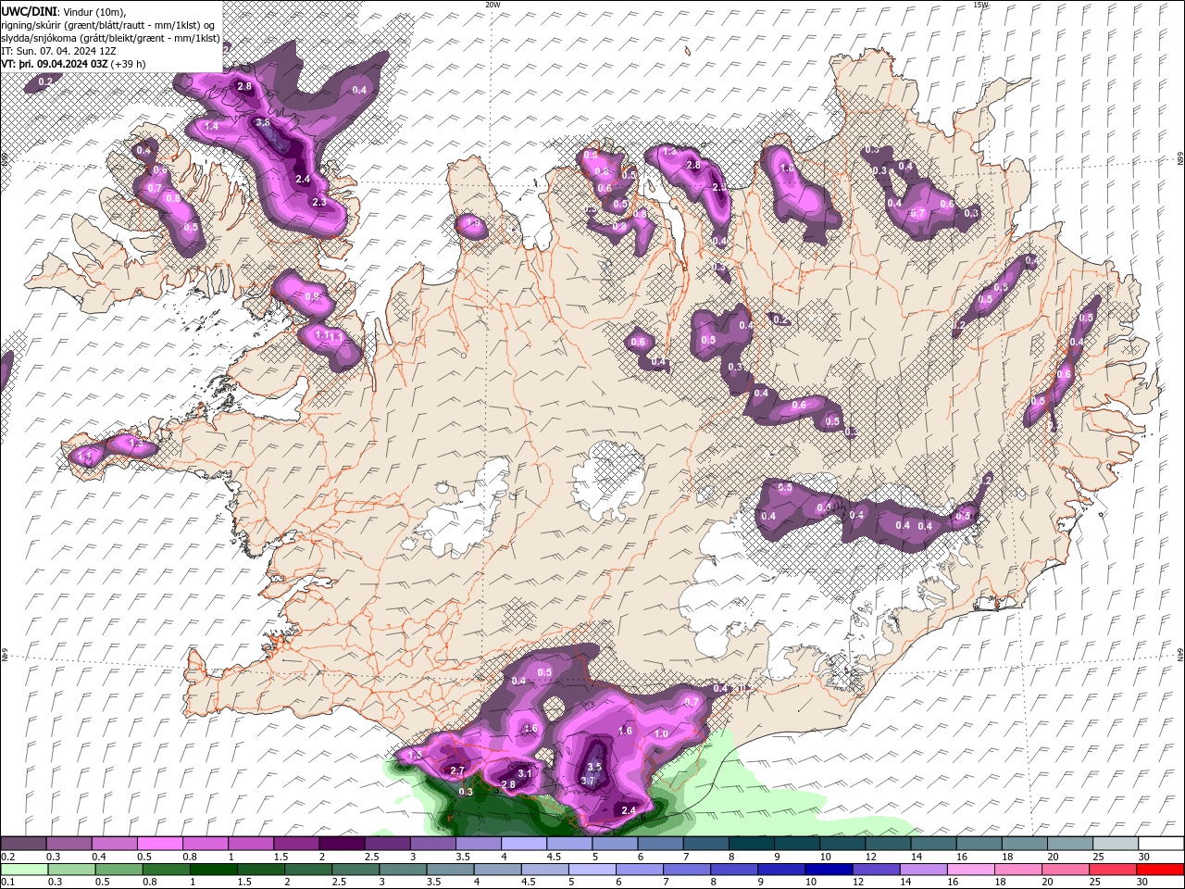Click the '1.4' snowfall value on map
Screen dimensions: 1185x889
[211, 126]
